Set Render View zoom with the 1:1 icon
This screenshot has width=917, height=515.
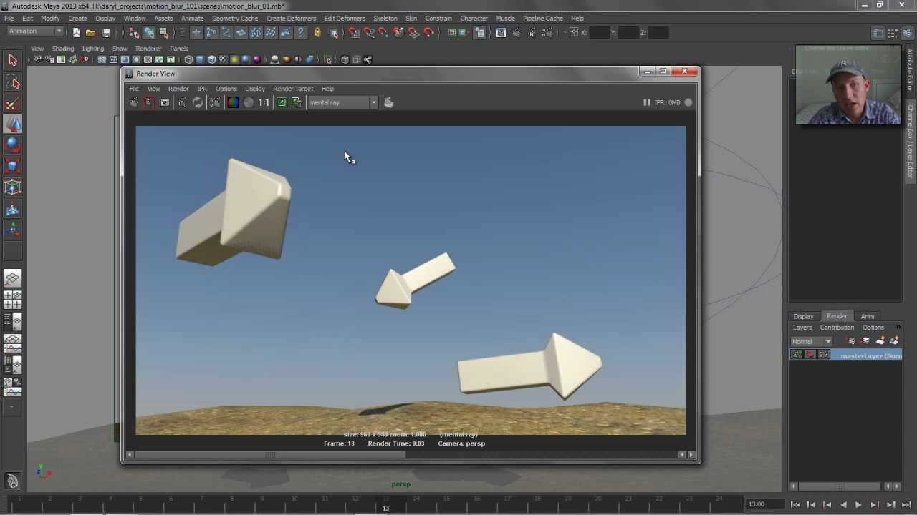pyautogui.click(x=264, y=102)
